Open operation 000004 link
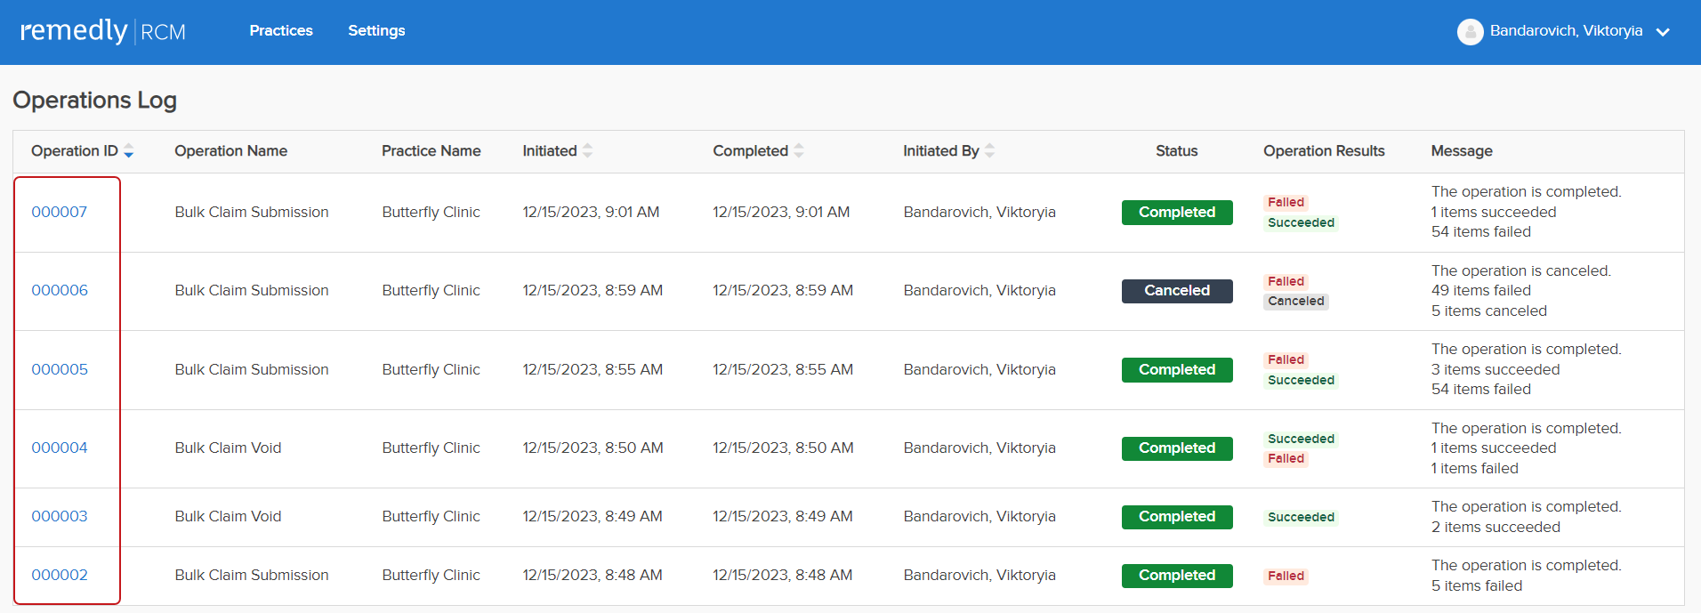Image resolution: width=1701 pixels, height=613 pixels. pos(60,448)
